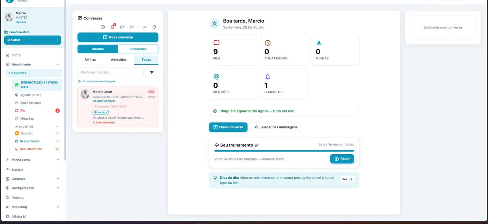Screen dimensions: 488x224
Task: Refresh the conversations list
Action: coord(154,27)
